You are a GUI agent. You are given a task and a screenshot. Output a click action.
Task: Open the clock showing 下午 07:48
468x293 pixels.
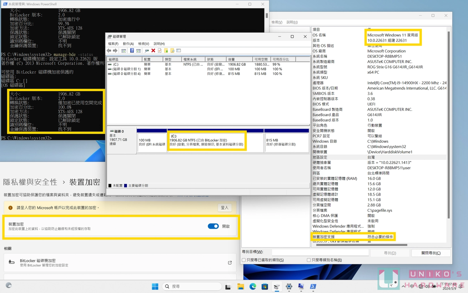(x=449, y=286)
